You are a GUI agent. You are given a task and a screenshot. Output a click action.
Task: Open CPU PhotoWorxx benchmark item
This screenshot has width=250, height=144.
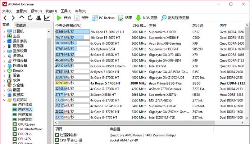pos(28,129)
